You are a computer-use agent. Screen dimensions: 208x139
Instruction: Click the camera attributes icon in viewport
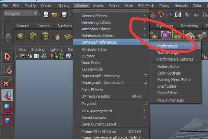coord(30,56)
